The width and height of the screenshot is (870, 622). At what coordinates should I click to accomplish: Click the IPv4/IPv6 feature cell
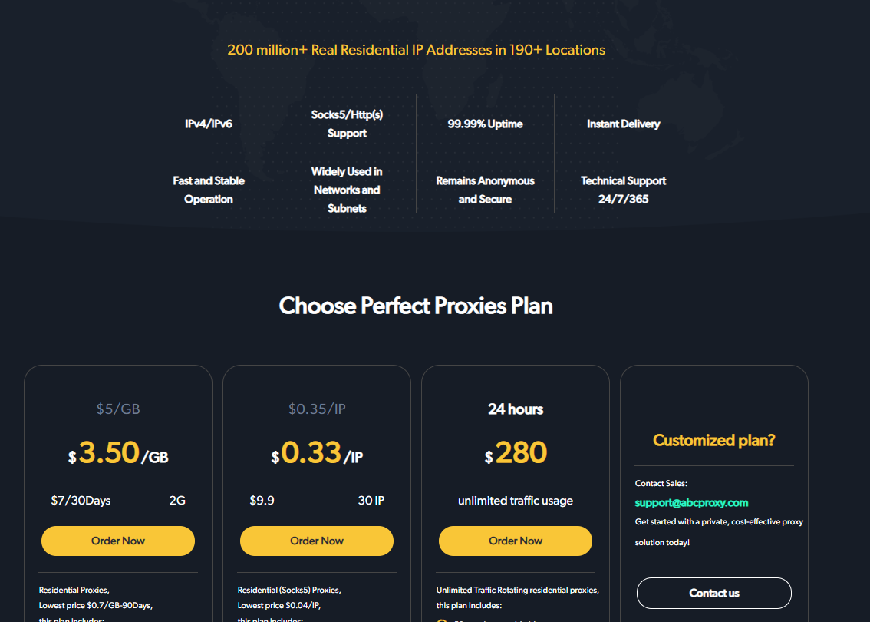(x=209, y=124)
